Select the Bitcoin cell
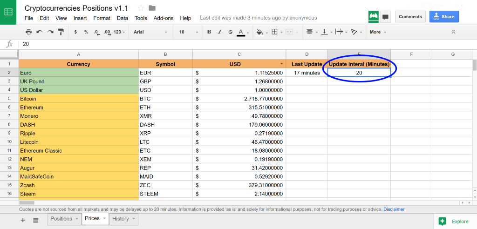The height and width of the screenshot is (229, 477). (78, 99)
